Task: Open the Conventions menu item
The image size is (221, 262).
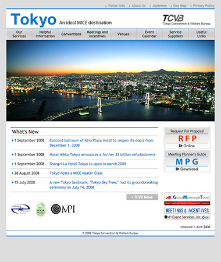Action: point(71,34)
